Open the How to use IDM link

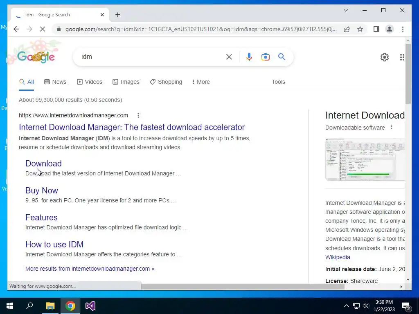(x=54, y=244)
